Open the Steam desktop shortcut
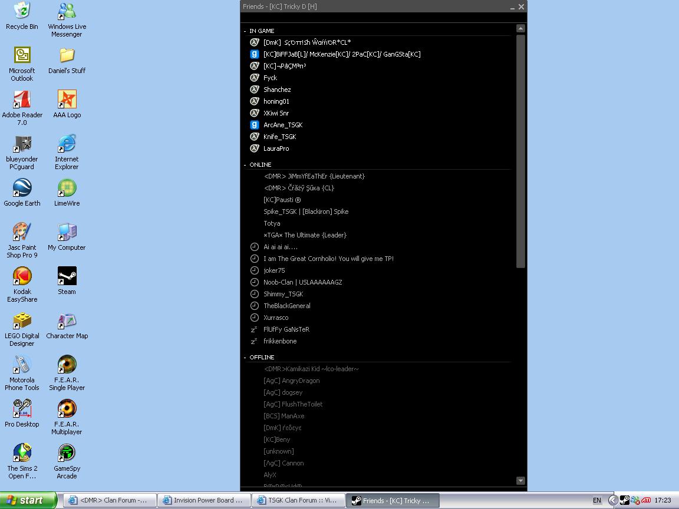Screen dimensions: 679x509 67,276
